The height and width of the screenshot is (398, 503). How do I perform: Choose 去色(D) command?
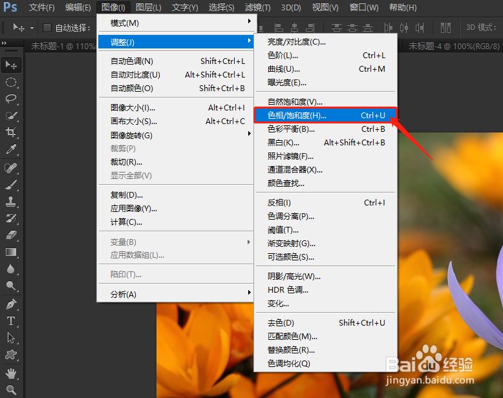coord(325,322)
